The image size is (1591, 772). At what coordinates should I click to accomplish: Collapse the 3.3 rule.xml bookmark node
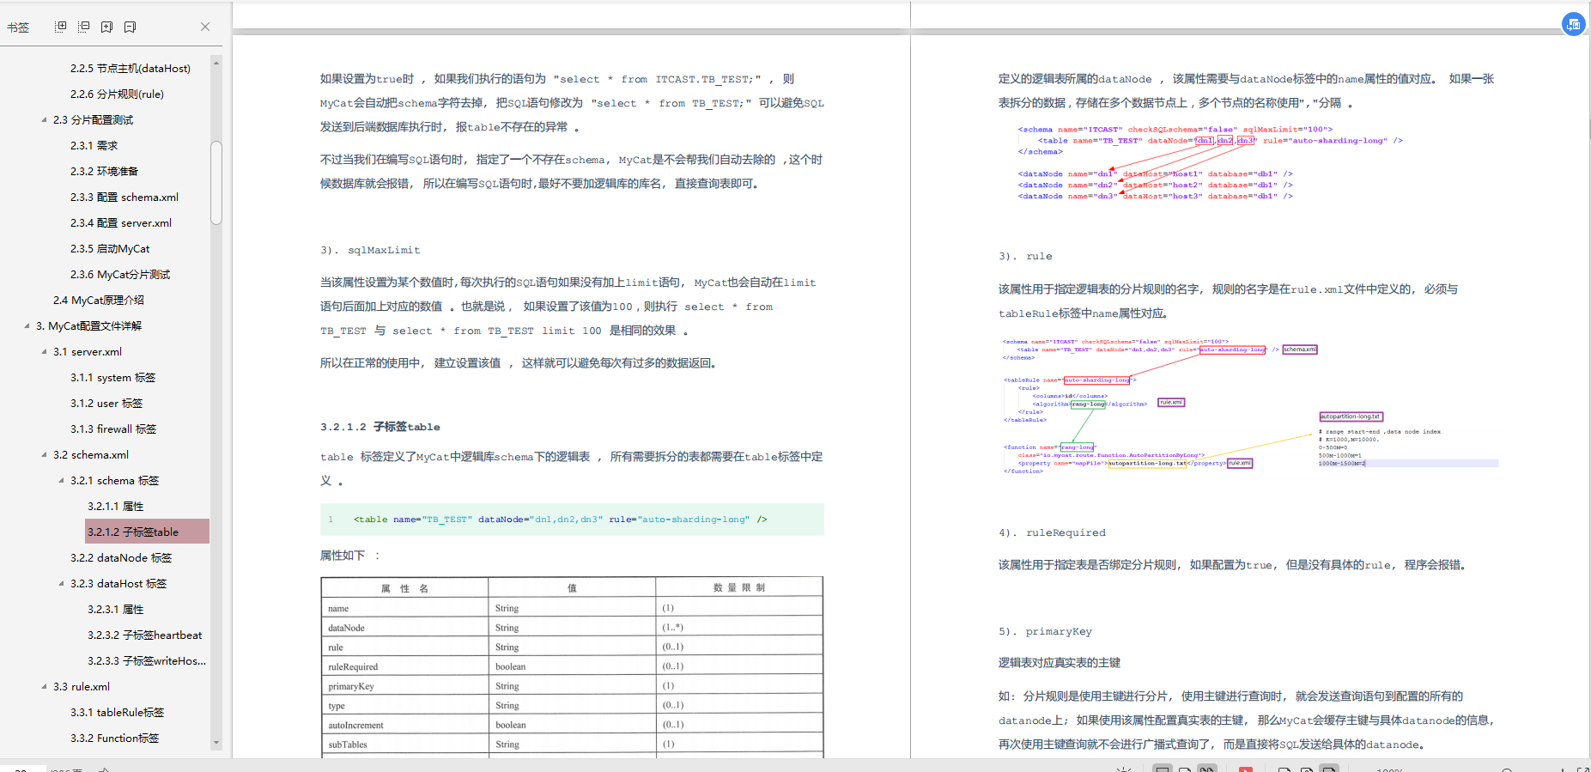44,686
